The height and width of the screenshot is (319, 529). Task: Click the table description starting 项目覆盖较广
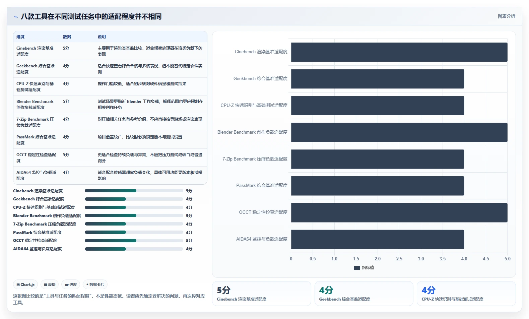point(140,137)
